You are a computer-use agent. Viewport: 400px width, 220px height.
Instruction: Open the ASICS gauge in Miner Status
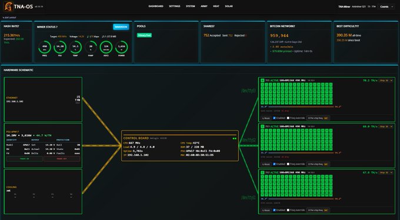pos(106,47)
